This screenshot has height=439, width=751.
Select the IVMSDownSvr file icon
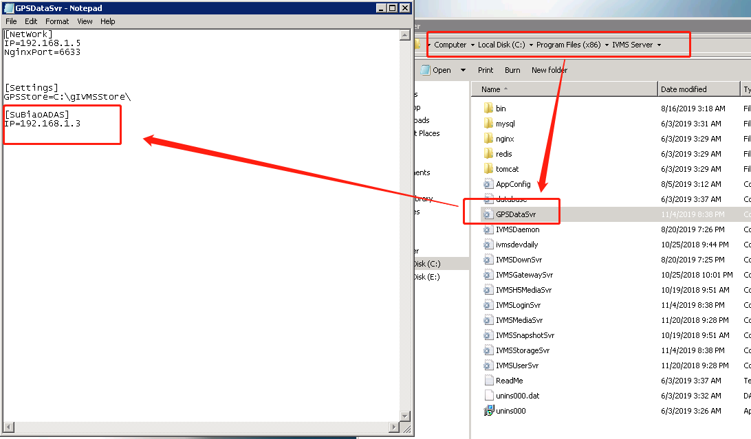point(488,260)
